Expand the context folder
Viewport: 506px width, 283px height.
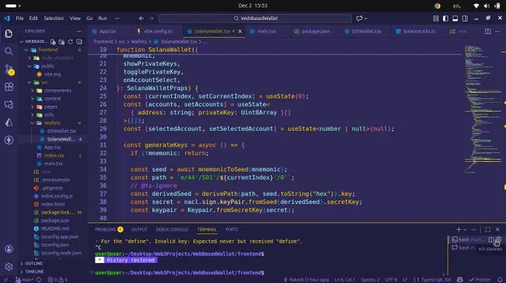tap(32, 99)
